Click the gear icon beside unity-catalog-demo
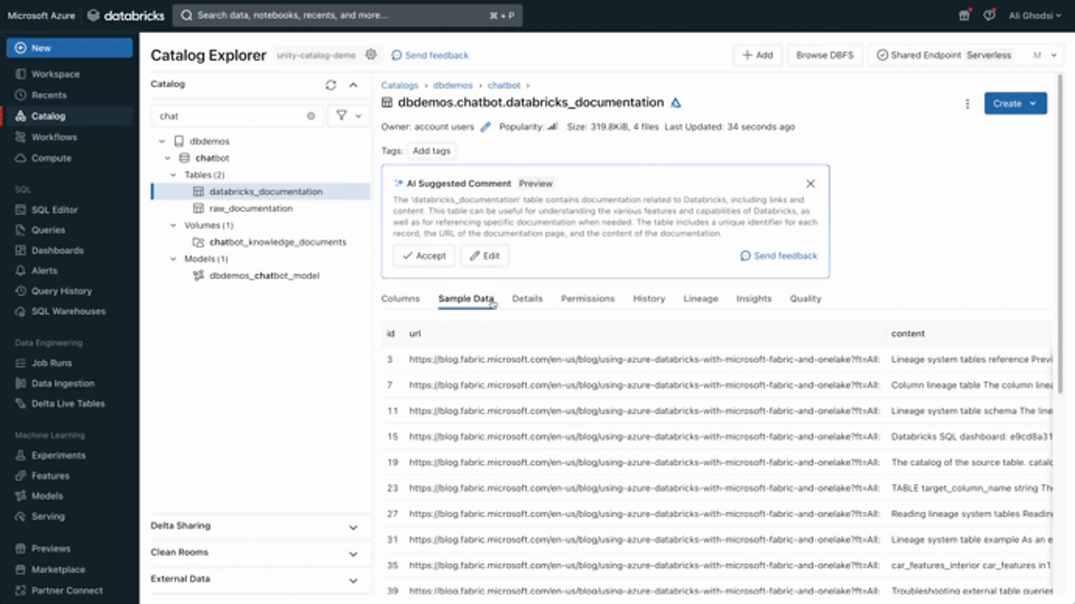The image size is (1075, 604). (371, 54)
